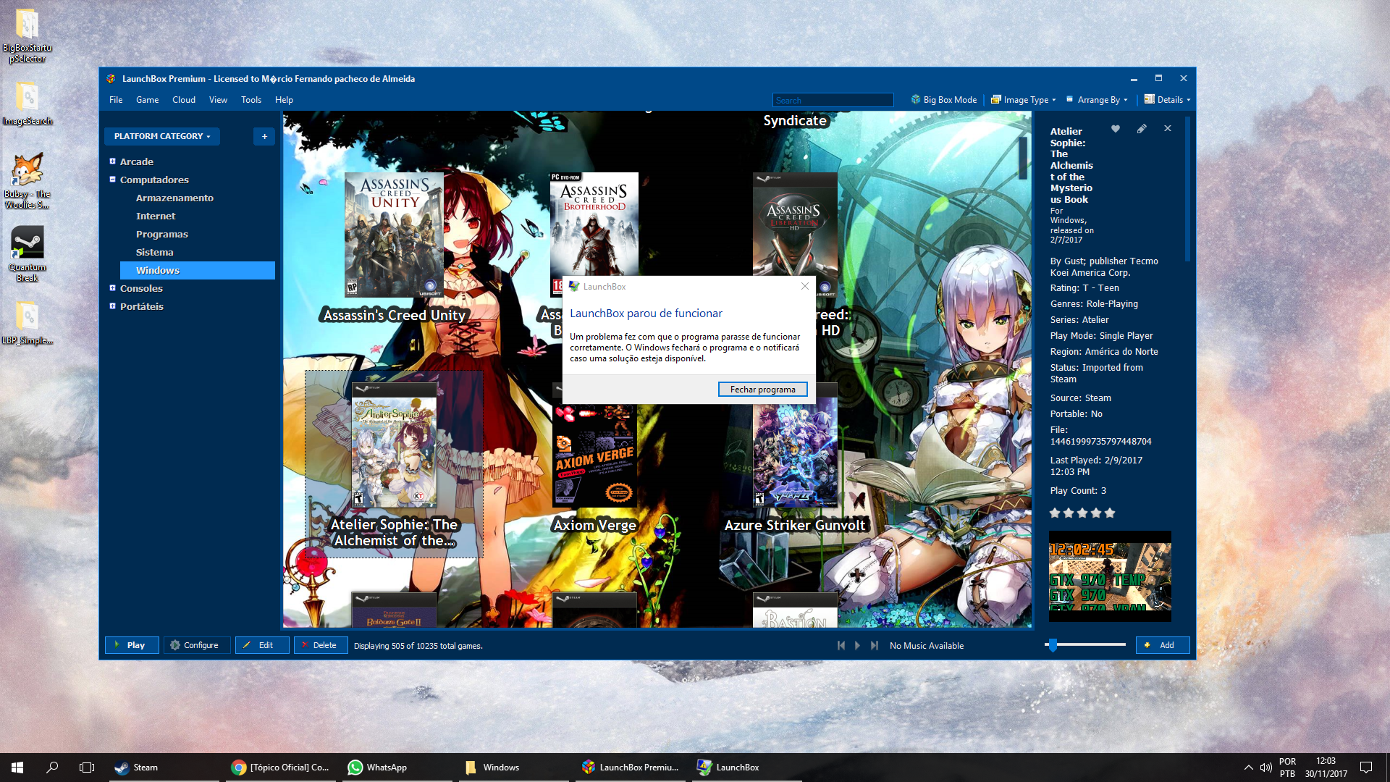Select Baldur's Gate II box art
1390x782 pixels.
(x=394, y=610)
